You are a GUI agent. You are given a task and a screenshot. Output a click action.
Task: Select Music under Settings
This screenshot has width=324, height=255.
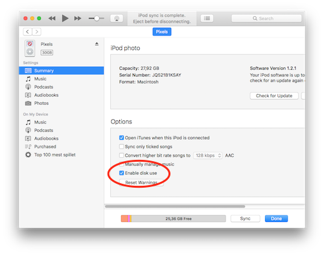click(62, 79)
